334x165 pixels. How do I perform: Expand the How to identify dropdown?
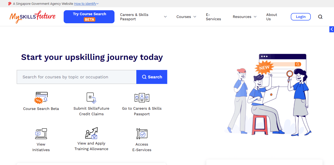[86, 4]
